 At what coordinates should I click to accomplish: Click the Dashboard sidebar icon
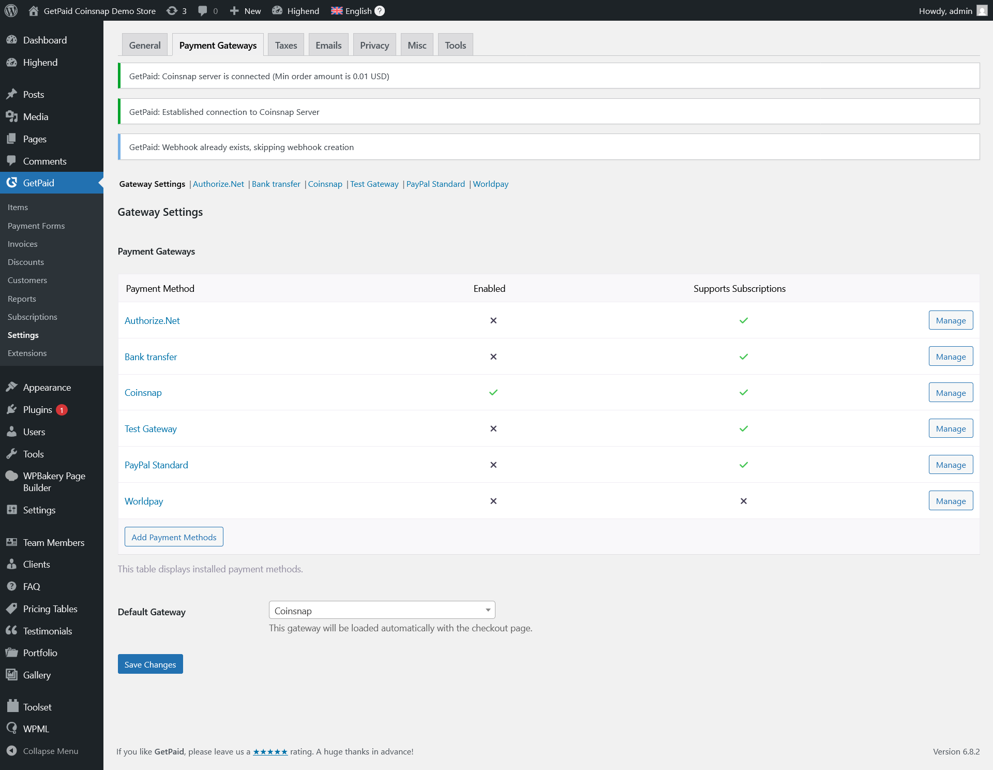[11, 40]
